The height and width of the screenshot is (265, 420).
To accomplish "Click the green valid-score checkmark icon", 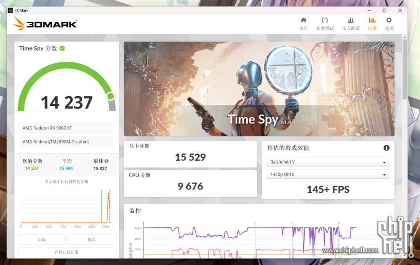I will [62, 48].
